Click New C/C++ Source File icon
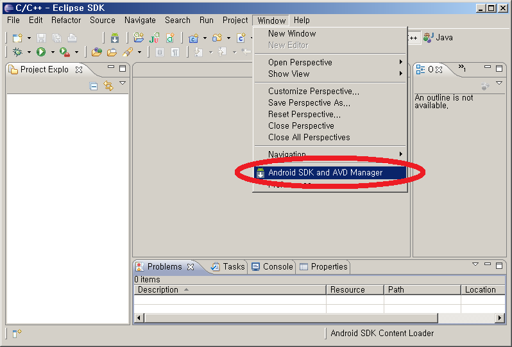This screenshot has width=512, height=347. [241, 38]
